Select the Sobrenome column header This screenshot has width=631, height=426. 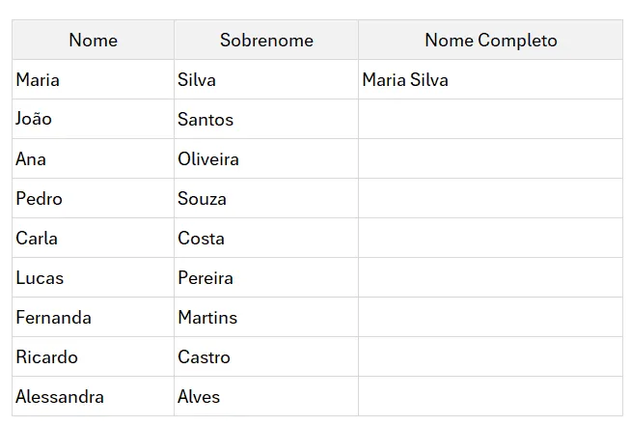[266, 40]
